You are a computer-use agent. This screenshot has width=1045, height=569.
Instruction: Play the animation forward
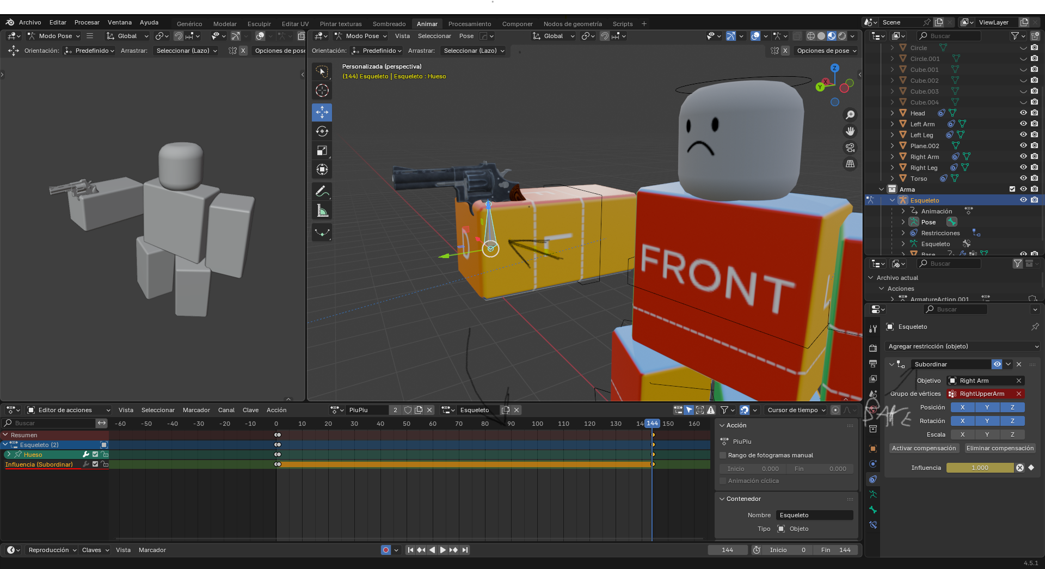[442, 550]
